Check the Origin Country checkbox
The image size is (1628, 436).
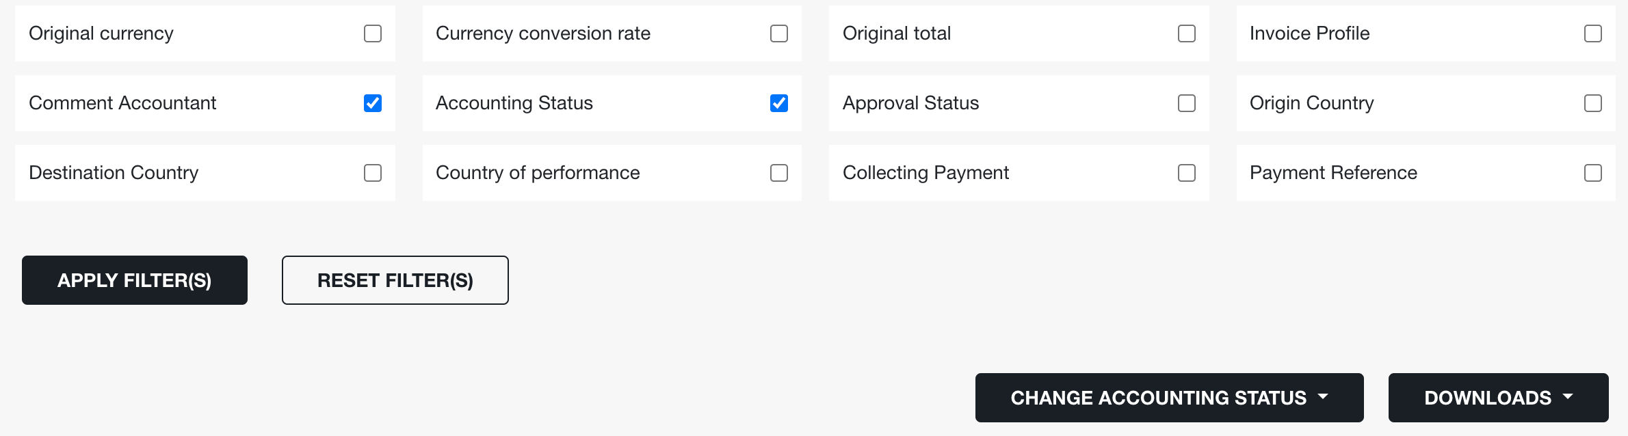[1593, 103]
